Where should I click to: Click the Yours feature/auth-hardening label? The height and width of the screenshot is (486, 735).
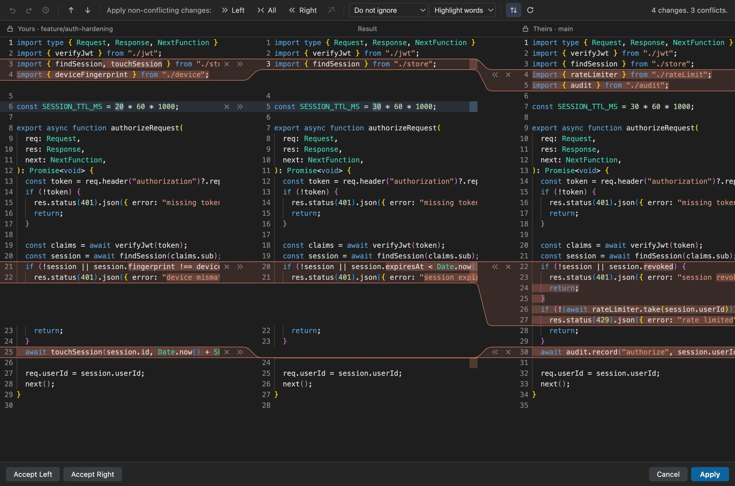click(x=65, y=29)
